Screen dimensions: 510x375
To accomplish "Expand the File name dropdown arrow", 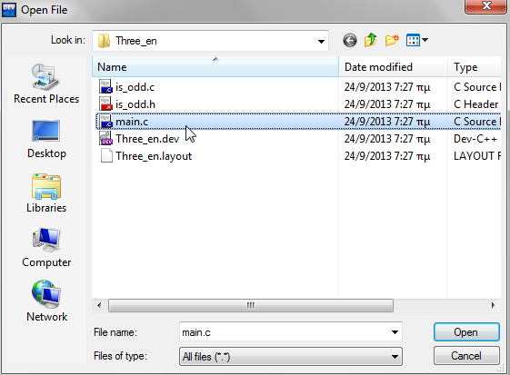I will (395, 332).
